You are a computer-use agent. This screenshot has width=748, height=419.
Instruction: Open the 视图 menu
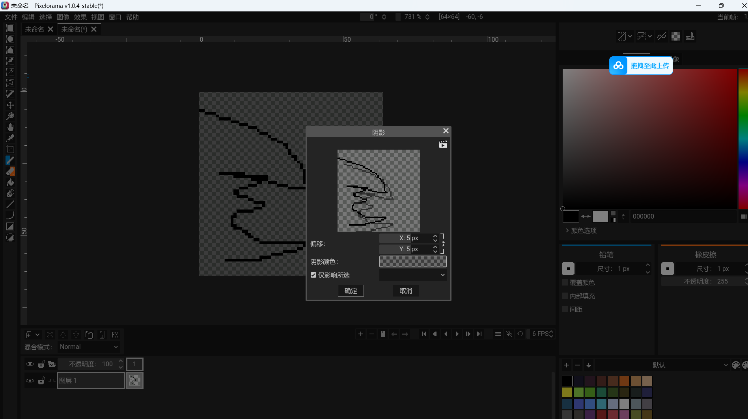(98, 17)
